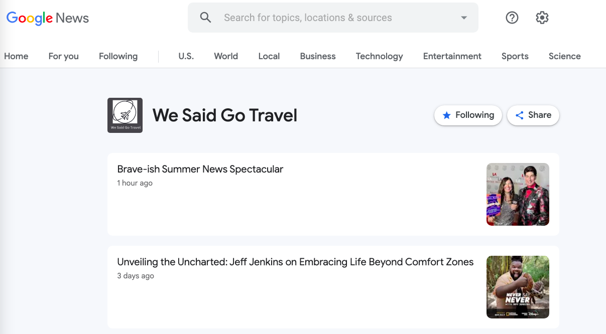Viewport: 606px width, 334px height.
Task: Open the Settings gear icon
Action: point(542,18)
